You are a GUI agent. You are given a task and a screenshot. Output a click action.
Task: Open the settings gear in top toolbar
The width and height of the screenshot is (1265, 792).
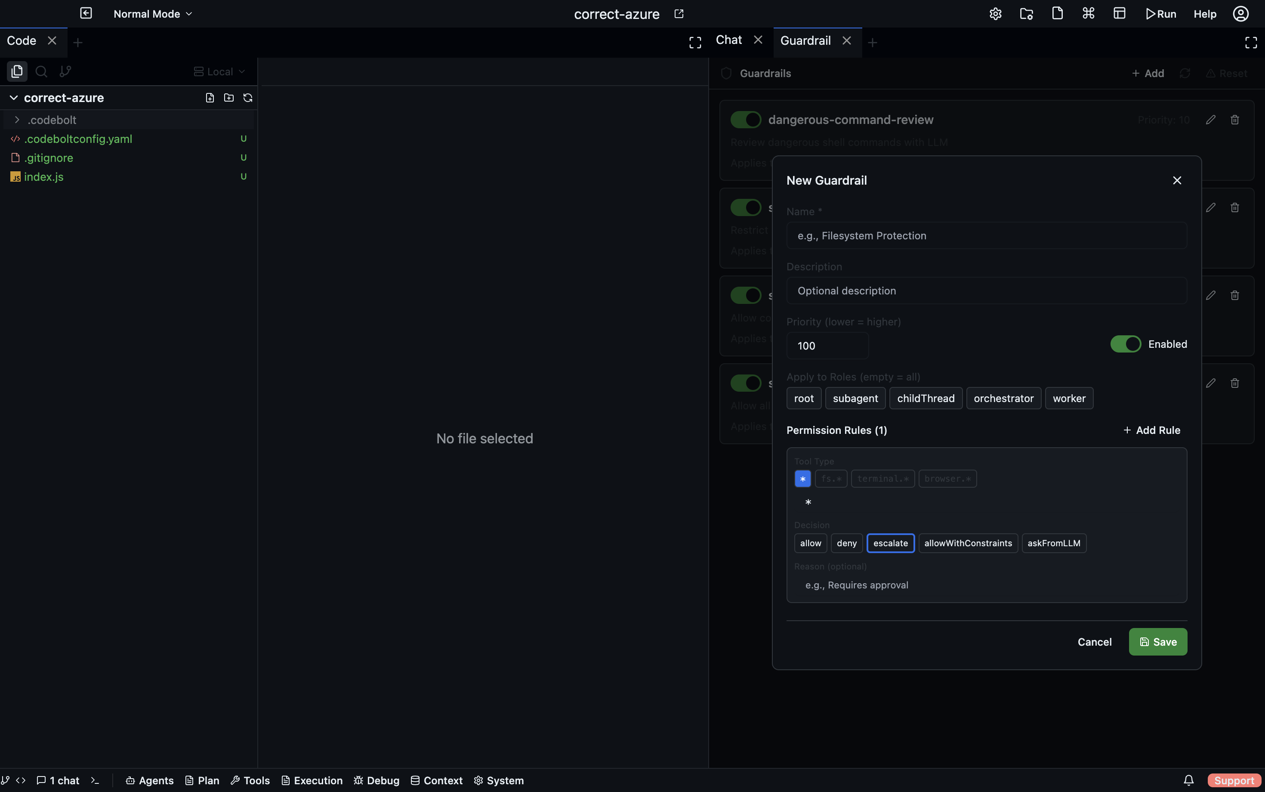pyautogui.click(x=995, y=14)
